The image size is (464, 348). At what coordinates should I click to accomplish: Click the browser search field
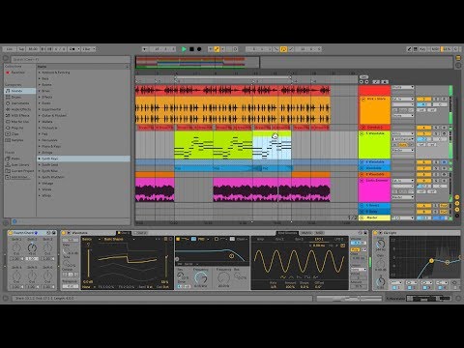(x=71, y=59)
